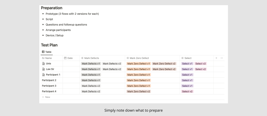Click the page icon beside Law Sir
Screen dimensions: 267x116
pos(43,69)
